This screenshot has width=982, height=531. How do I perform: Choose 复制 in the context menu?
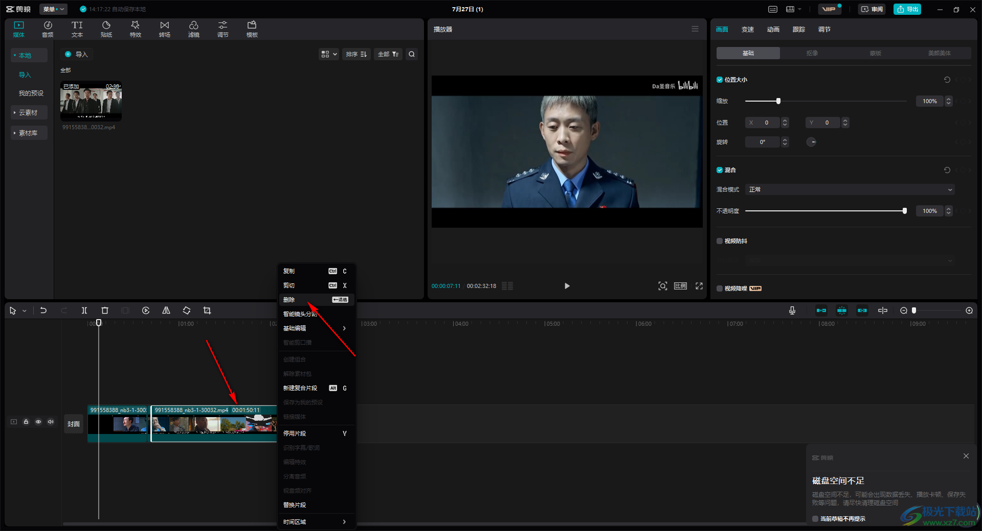click(x=316, y=271)
